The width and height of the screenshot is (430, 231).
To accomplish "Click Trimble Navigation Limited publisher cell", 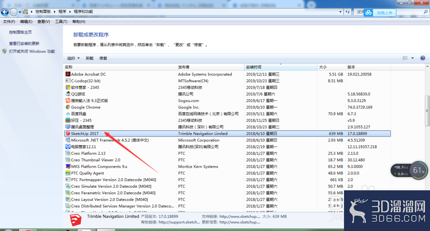I will 203,133.
